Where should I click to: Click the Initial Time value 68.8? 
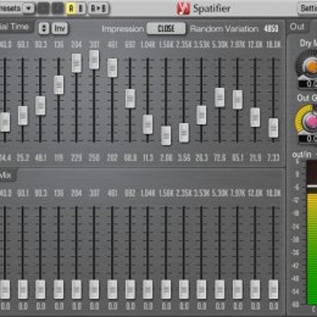130,158
